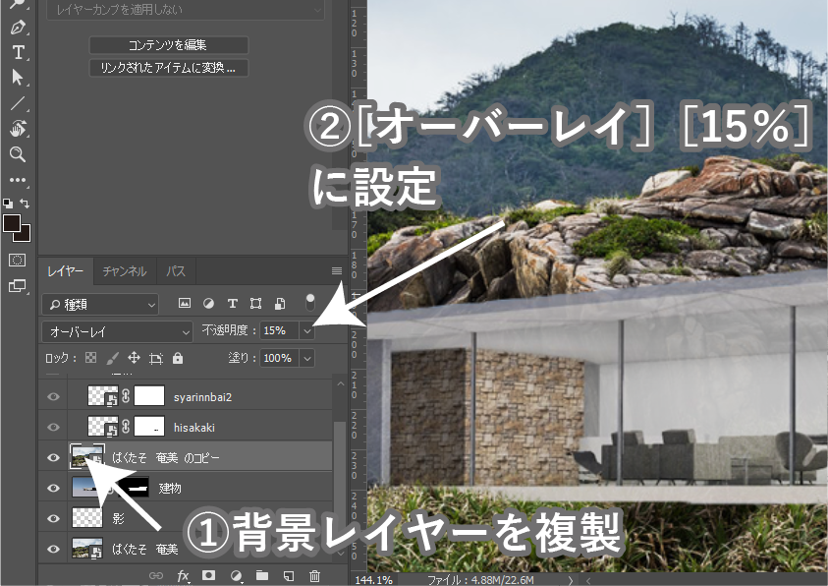Create a new group folder icon
This screenshot has width=828, height=586.
click(x=262, y=575)
